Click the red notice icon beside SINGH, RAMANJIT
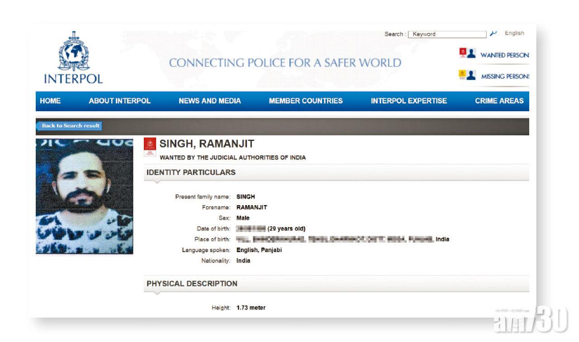 click(149, 147)
